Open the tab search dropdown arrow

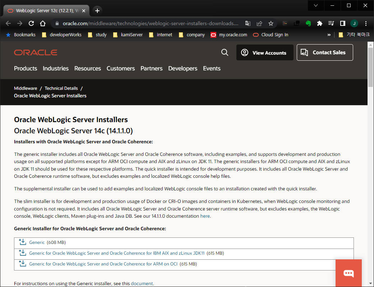316,5
